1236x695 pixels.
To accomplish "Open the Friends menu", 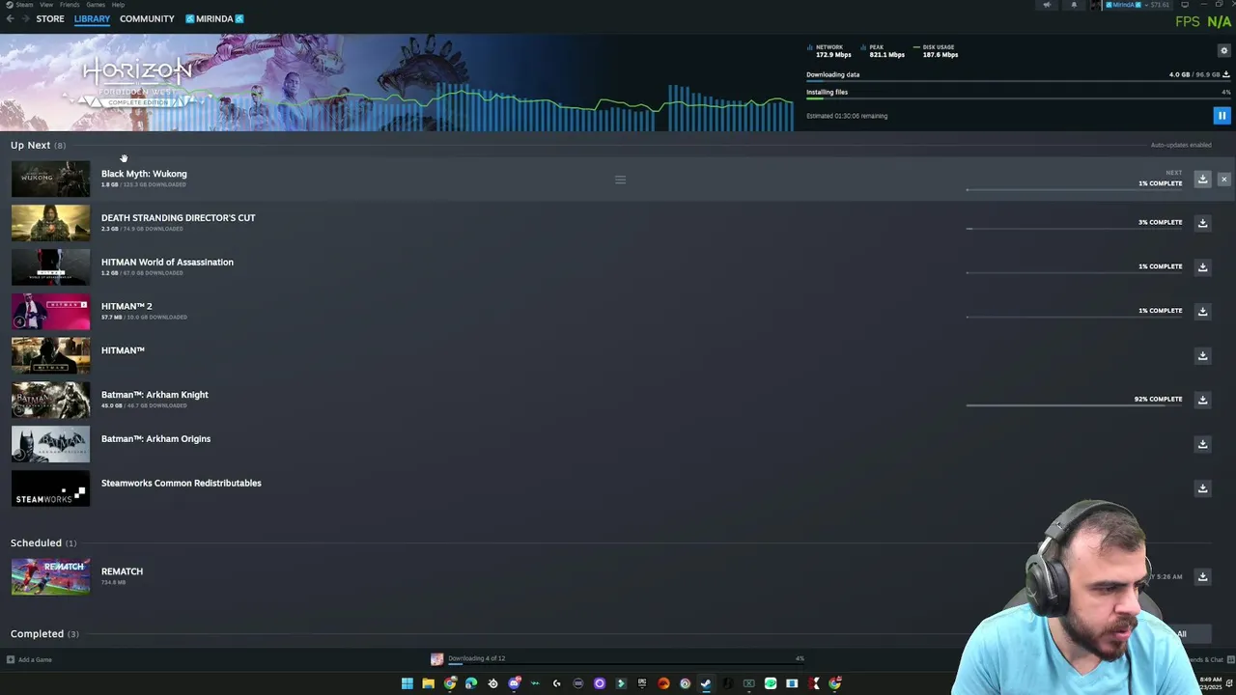I will click(x=70, y=5).
